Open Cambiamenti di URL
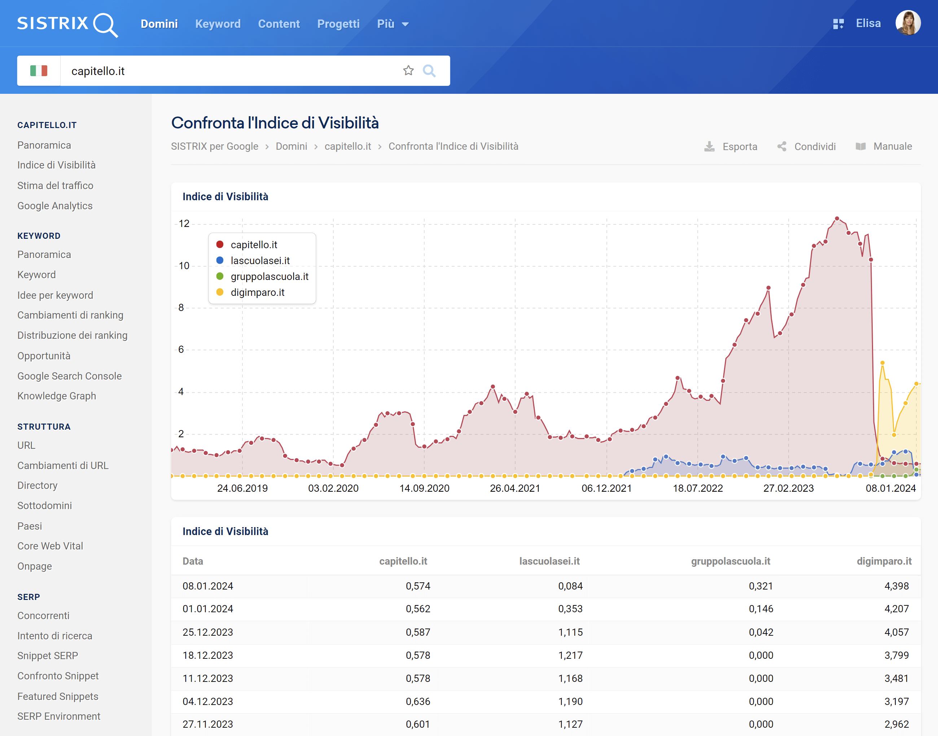Image resolution: width=938 pixels, height=736 pixels. [63, 466]
